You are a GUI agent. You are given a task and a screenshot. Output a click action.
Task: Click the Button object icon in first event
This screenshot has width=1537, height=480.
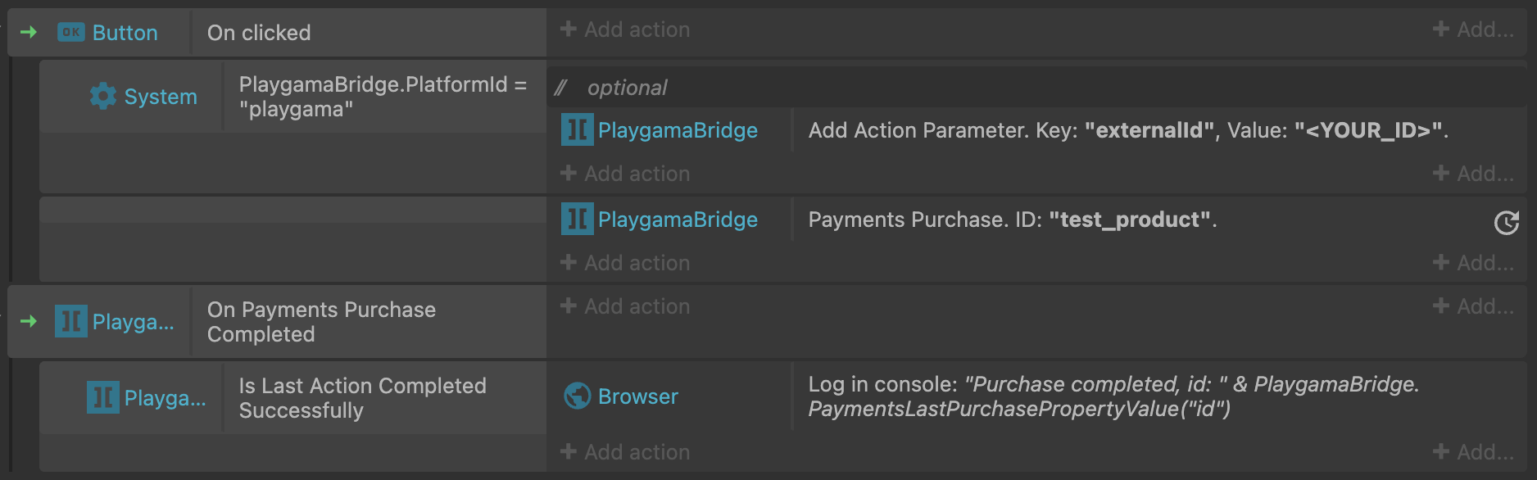coord(70,33)
